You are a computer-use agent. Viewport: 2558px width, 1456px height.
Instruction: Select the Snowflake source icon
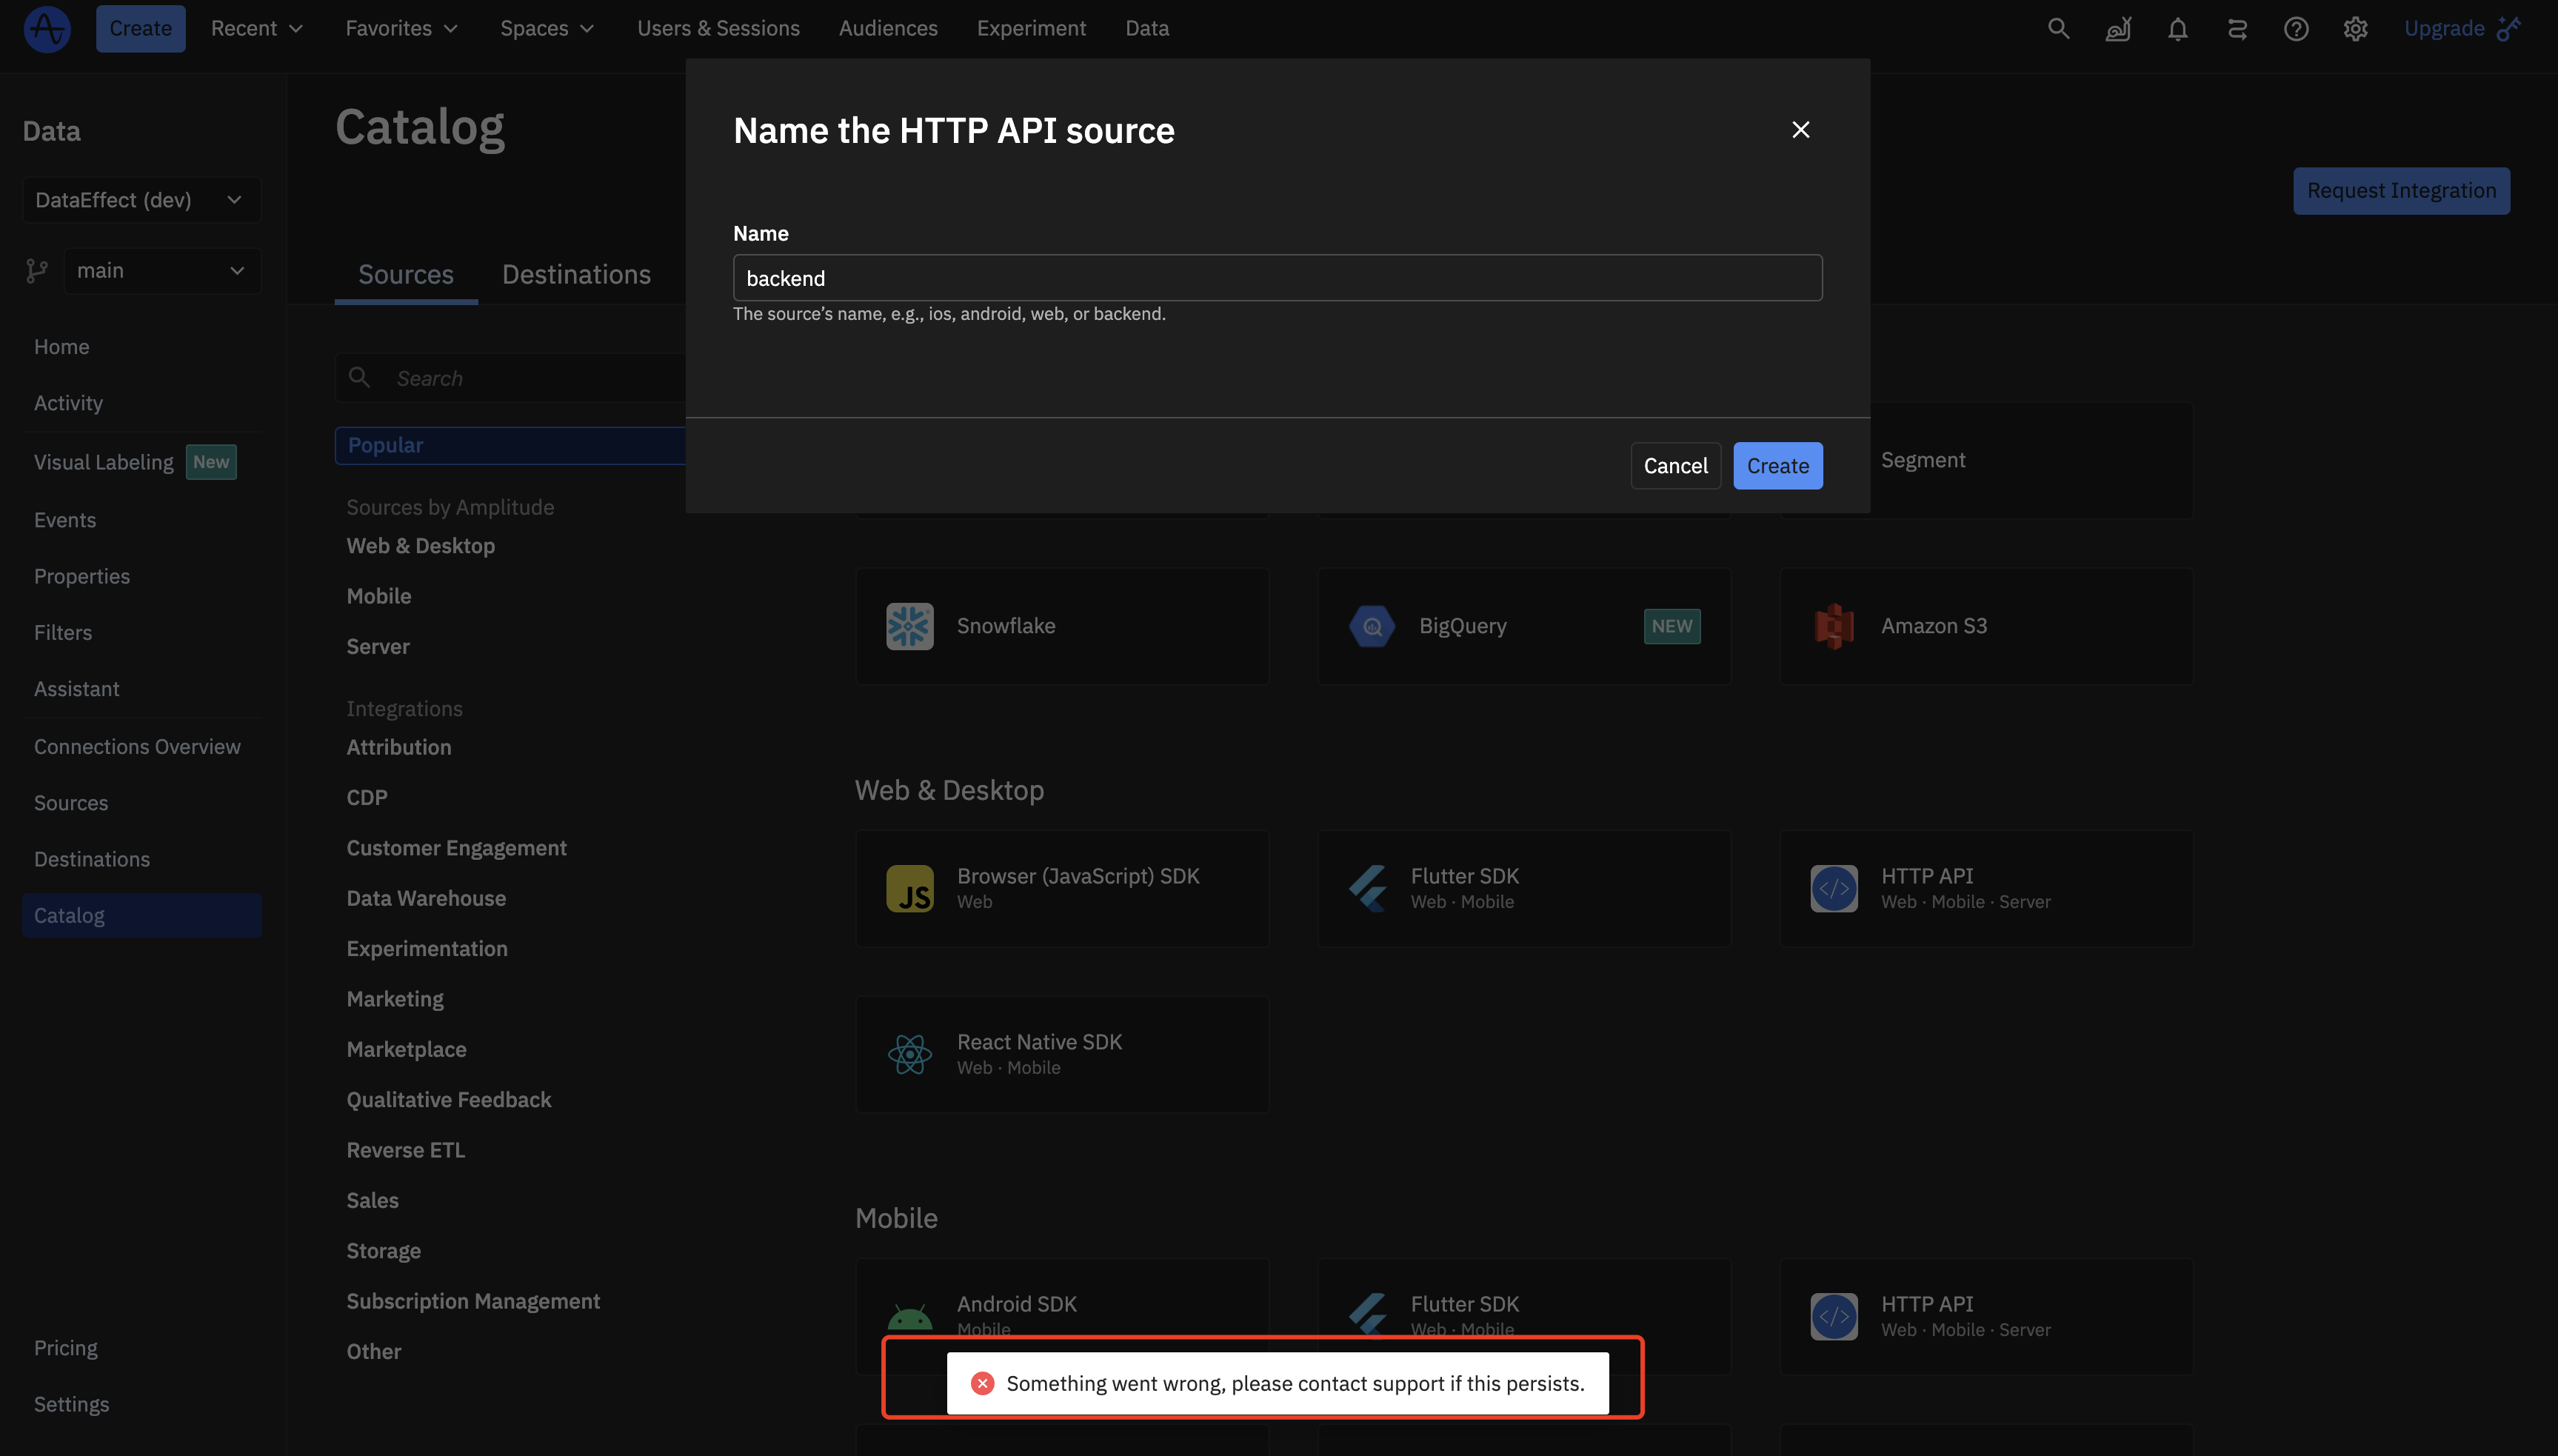[x=909, y=626]
